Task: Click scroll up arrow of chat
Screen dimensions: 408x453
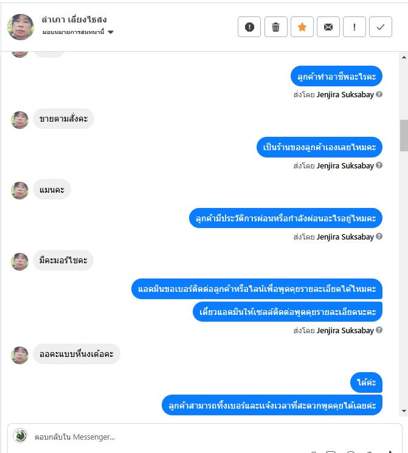Action: (x=404, y=57)
